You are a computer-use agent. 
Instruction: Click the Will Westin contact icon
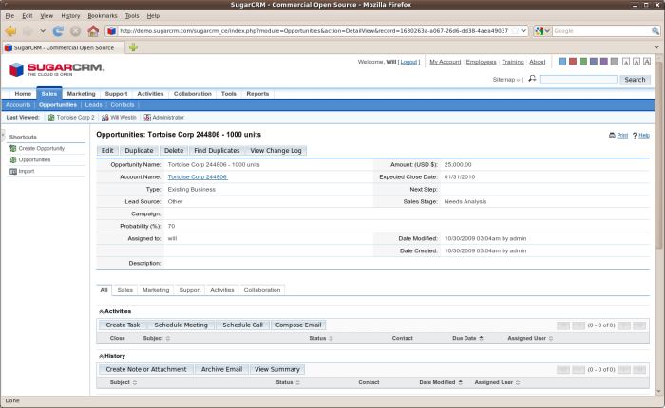105,118
